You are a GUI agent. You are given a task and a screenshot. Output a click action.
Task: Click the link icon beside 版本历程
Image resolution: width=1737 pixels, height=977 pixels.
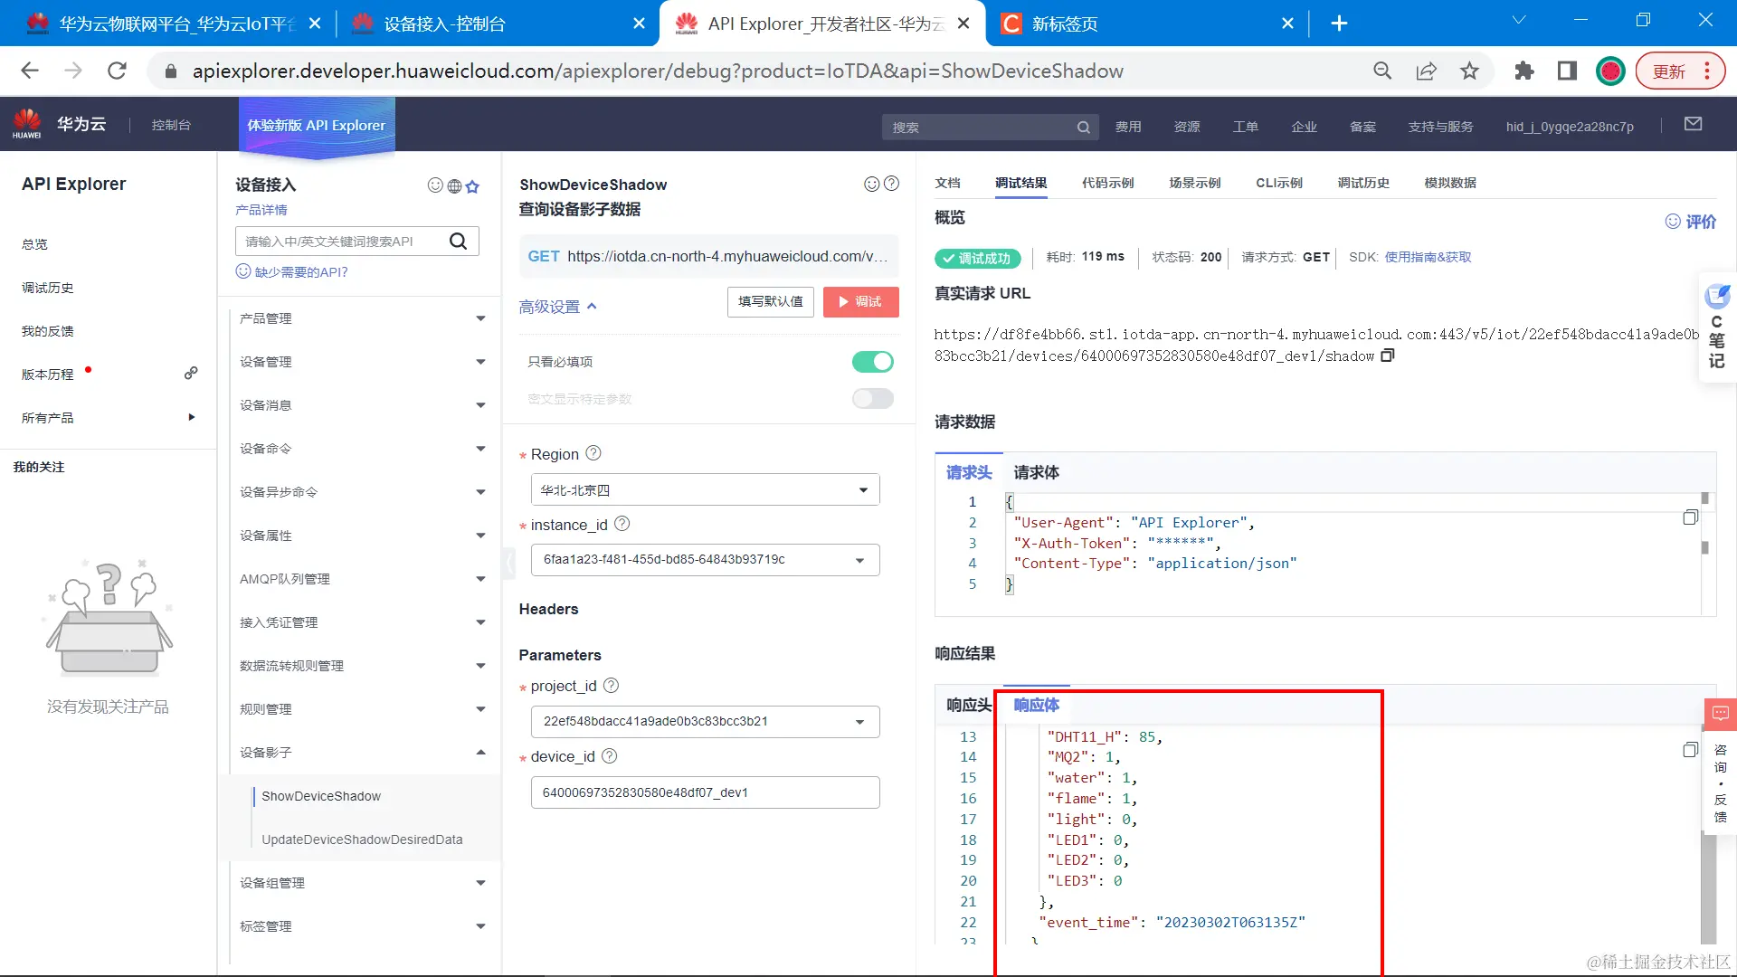(x=191, y=374)
